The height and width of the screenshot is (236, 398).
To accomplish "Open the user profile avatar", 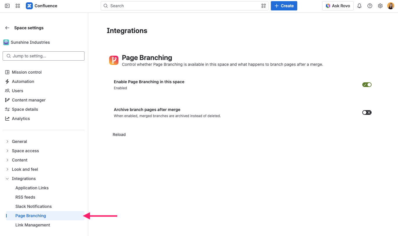I will click(x=391, y=6).
